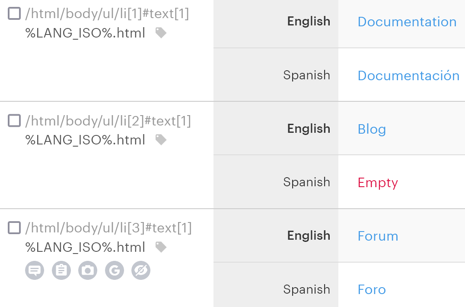465x307 pixels.
Task: Click the Google translate icon
Action: [x=115, y=270]
